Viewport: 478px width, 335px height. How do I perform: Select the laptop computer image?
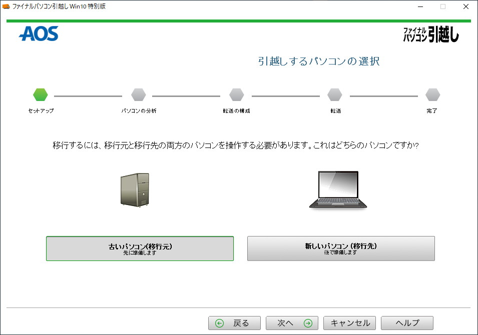click(x=338, y=190)
